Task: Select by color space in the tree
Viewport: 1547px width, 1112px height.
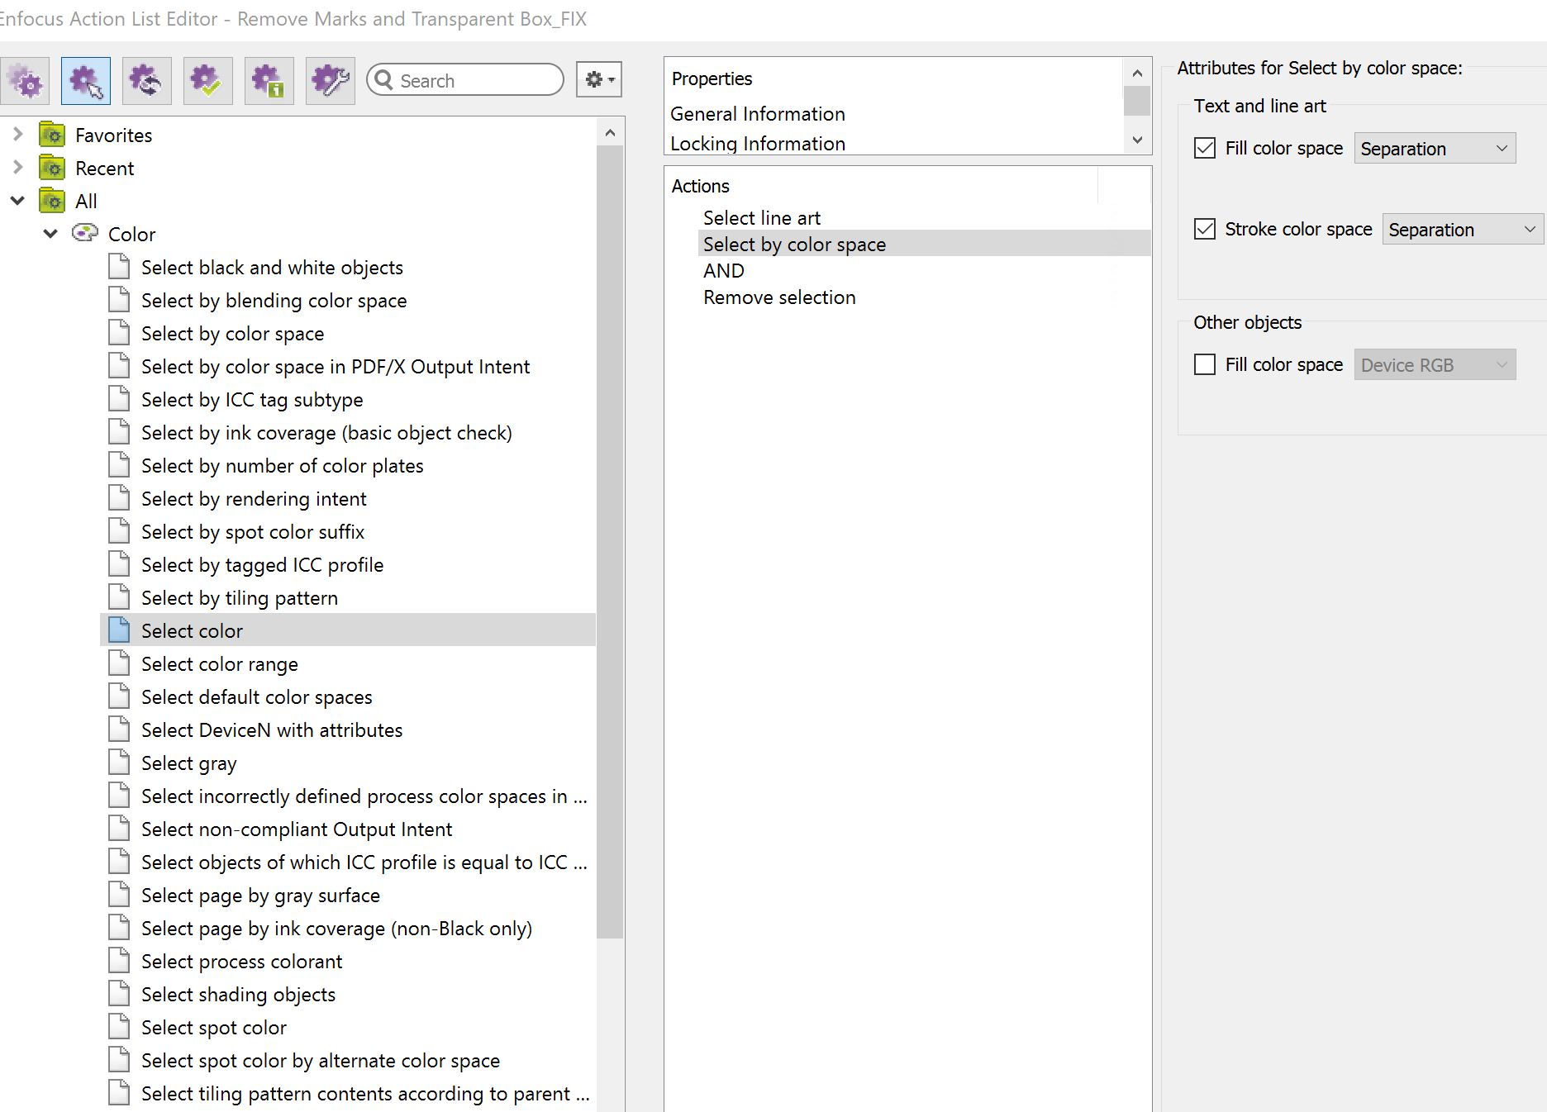Action: [232, 334]
